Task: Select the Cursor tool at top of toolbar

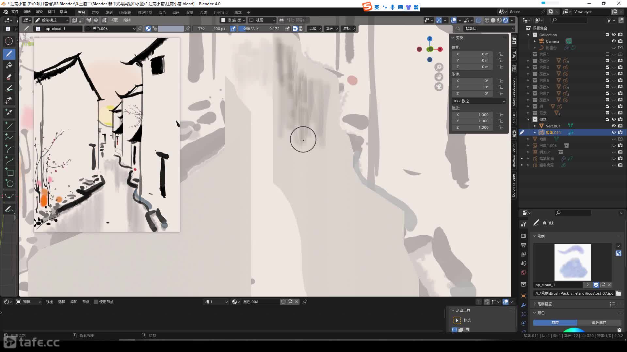Action: click(x=9, y=41)
